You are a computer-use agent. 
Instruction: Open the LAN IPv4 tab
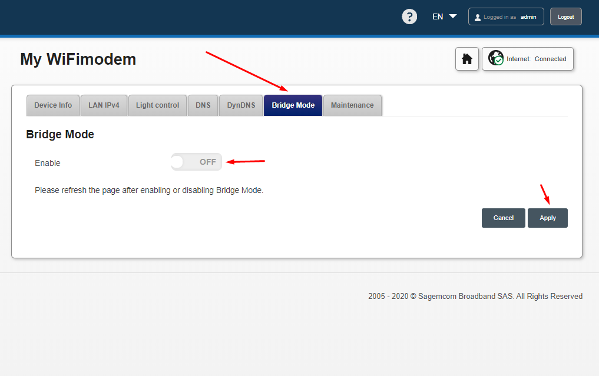(x=104, y=105)
